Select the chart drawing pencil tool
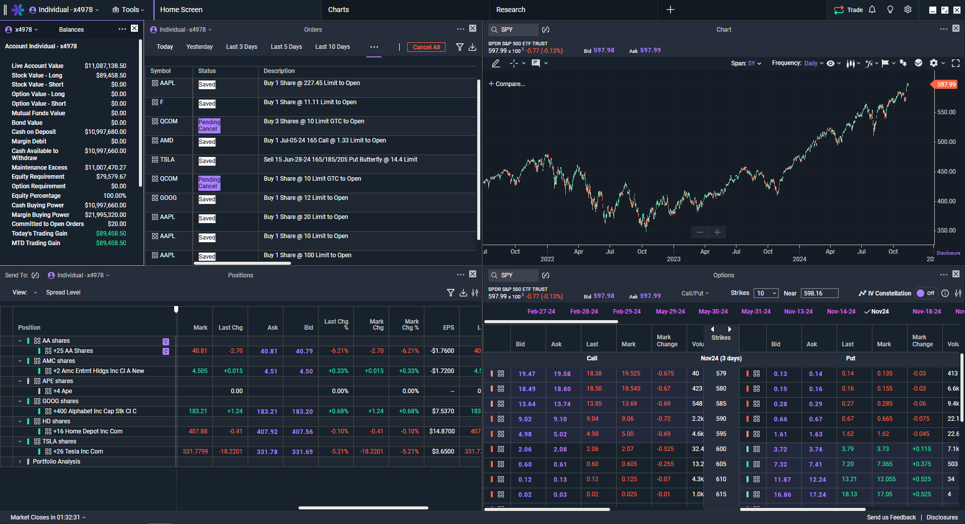Screen dimensions: 965x524 coord(496,63)
